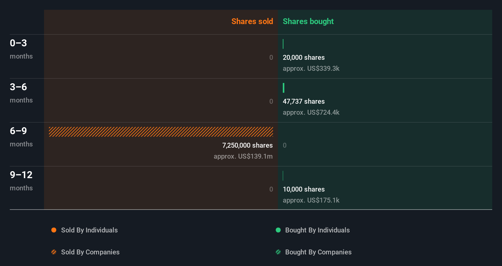Toggle the Bought By Individuals legend label
This screenshot has width=502, height=266.
(317, 230)
